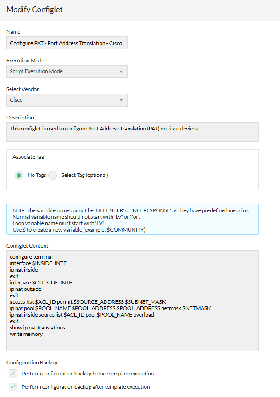Expand the Select Vendor combo box showing Cisco
The width and height of the screenshot is (280, 397).
pyautogui.click(x=62, y=100)
